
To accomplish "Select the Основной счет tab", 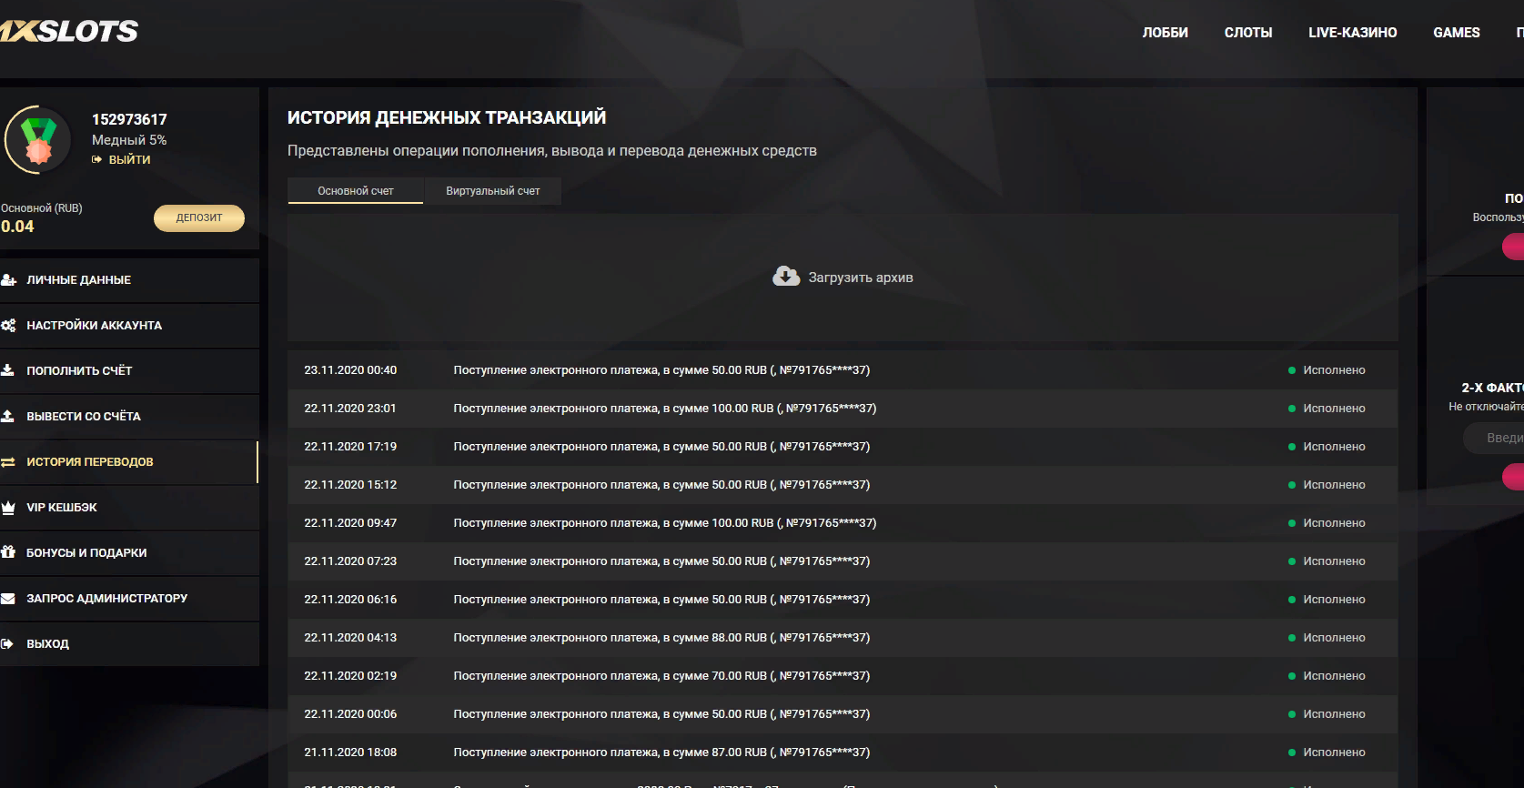I will [x=356, y=191].
